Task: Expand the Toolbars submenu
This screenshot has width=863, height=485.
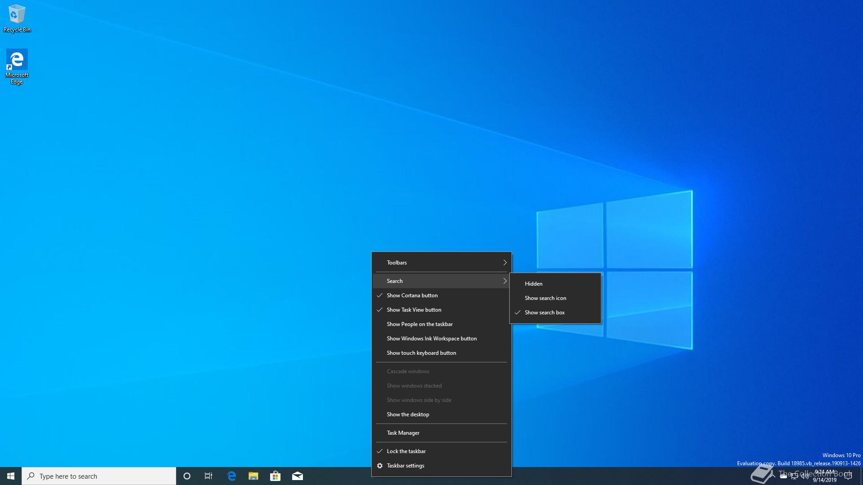Action: click(442, 263)
